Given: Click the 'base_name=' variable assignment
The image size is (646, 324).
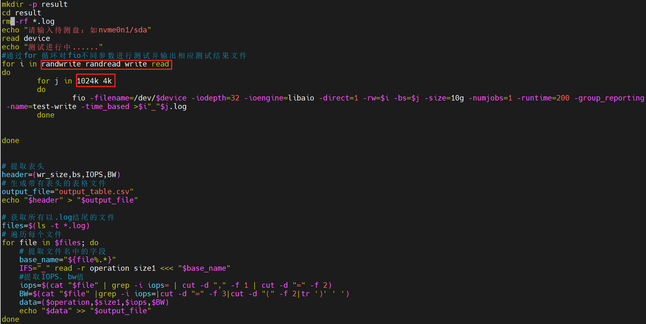Looking at the screenshot, I should pos(41,260).
